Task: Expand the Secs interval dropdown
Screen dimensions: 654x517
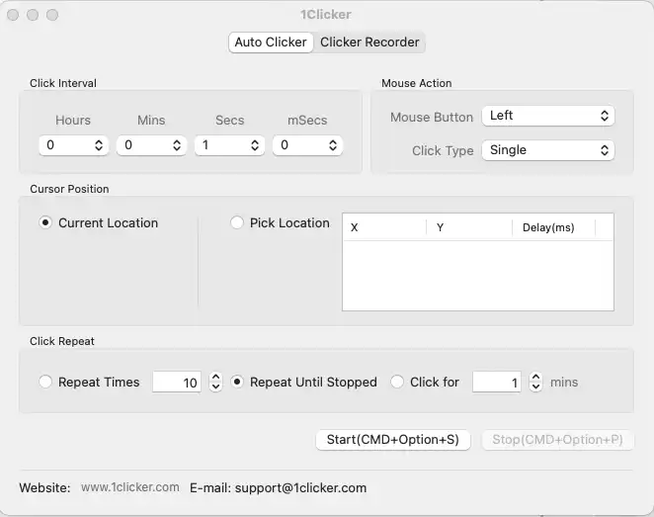Action: pyautogui.click(x=229, y=145)
